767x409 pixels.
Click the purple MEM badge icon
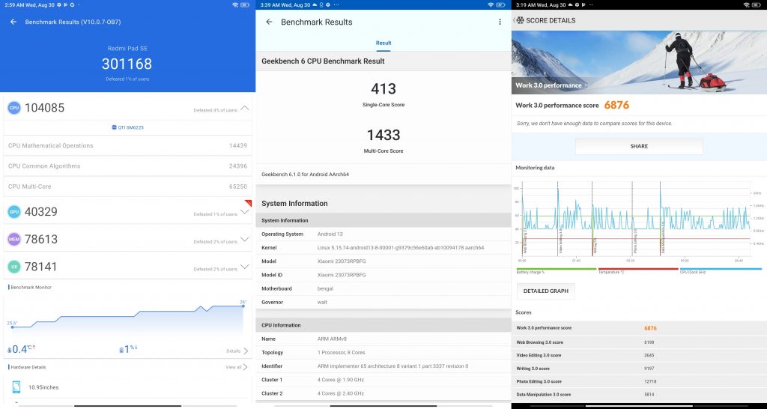14,239
